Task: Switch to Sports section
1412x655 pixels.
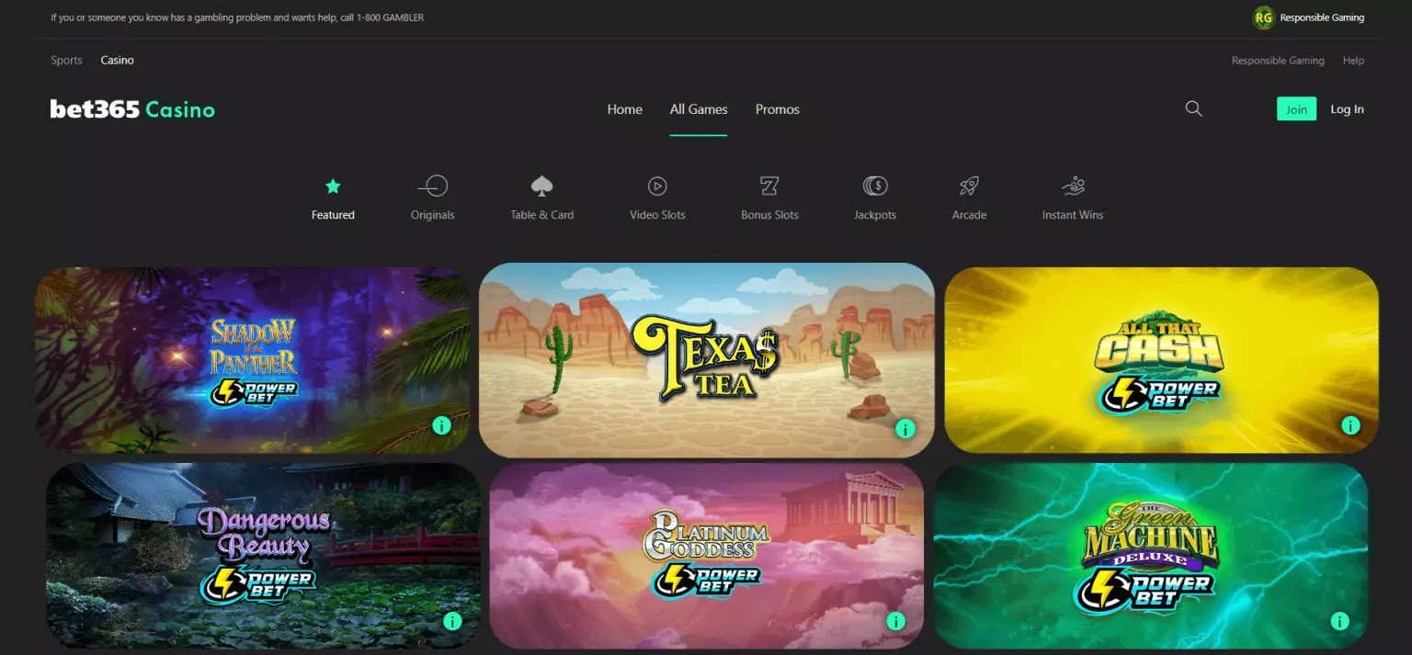Action: tap(66, 61)
